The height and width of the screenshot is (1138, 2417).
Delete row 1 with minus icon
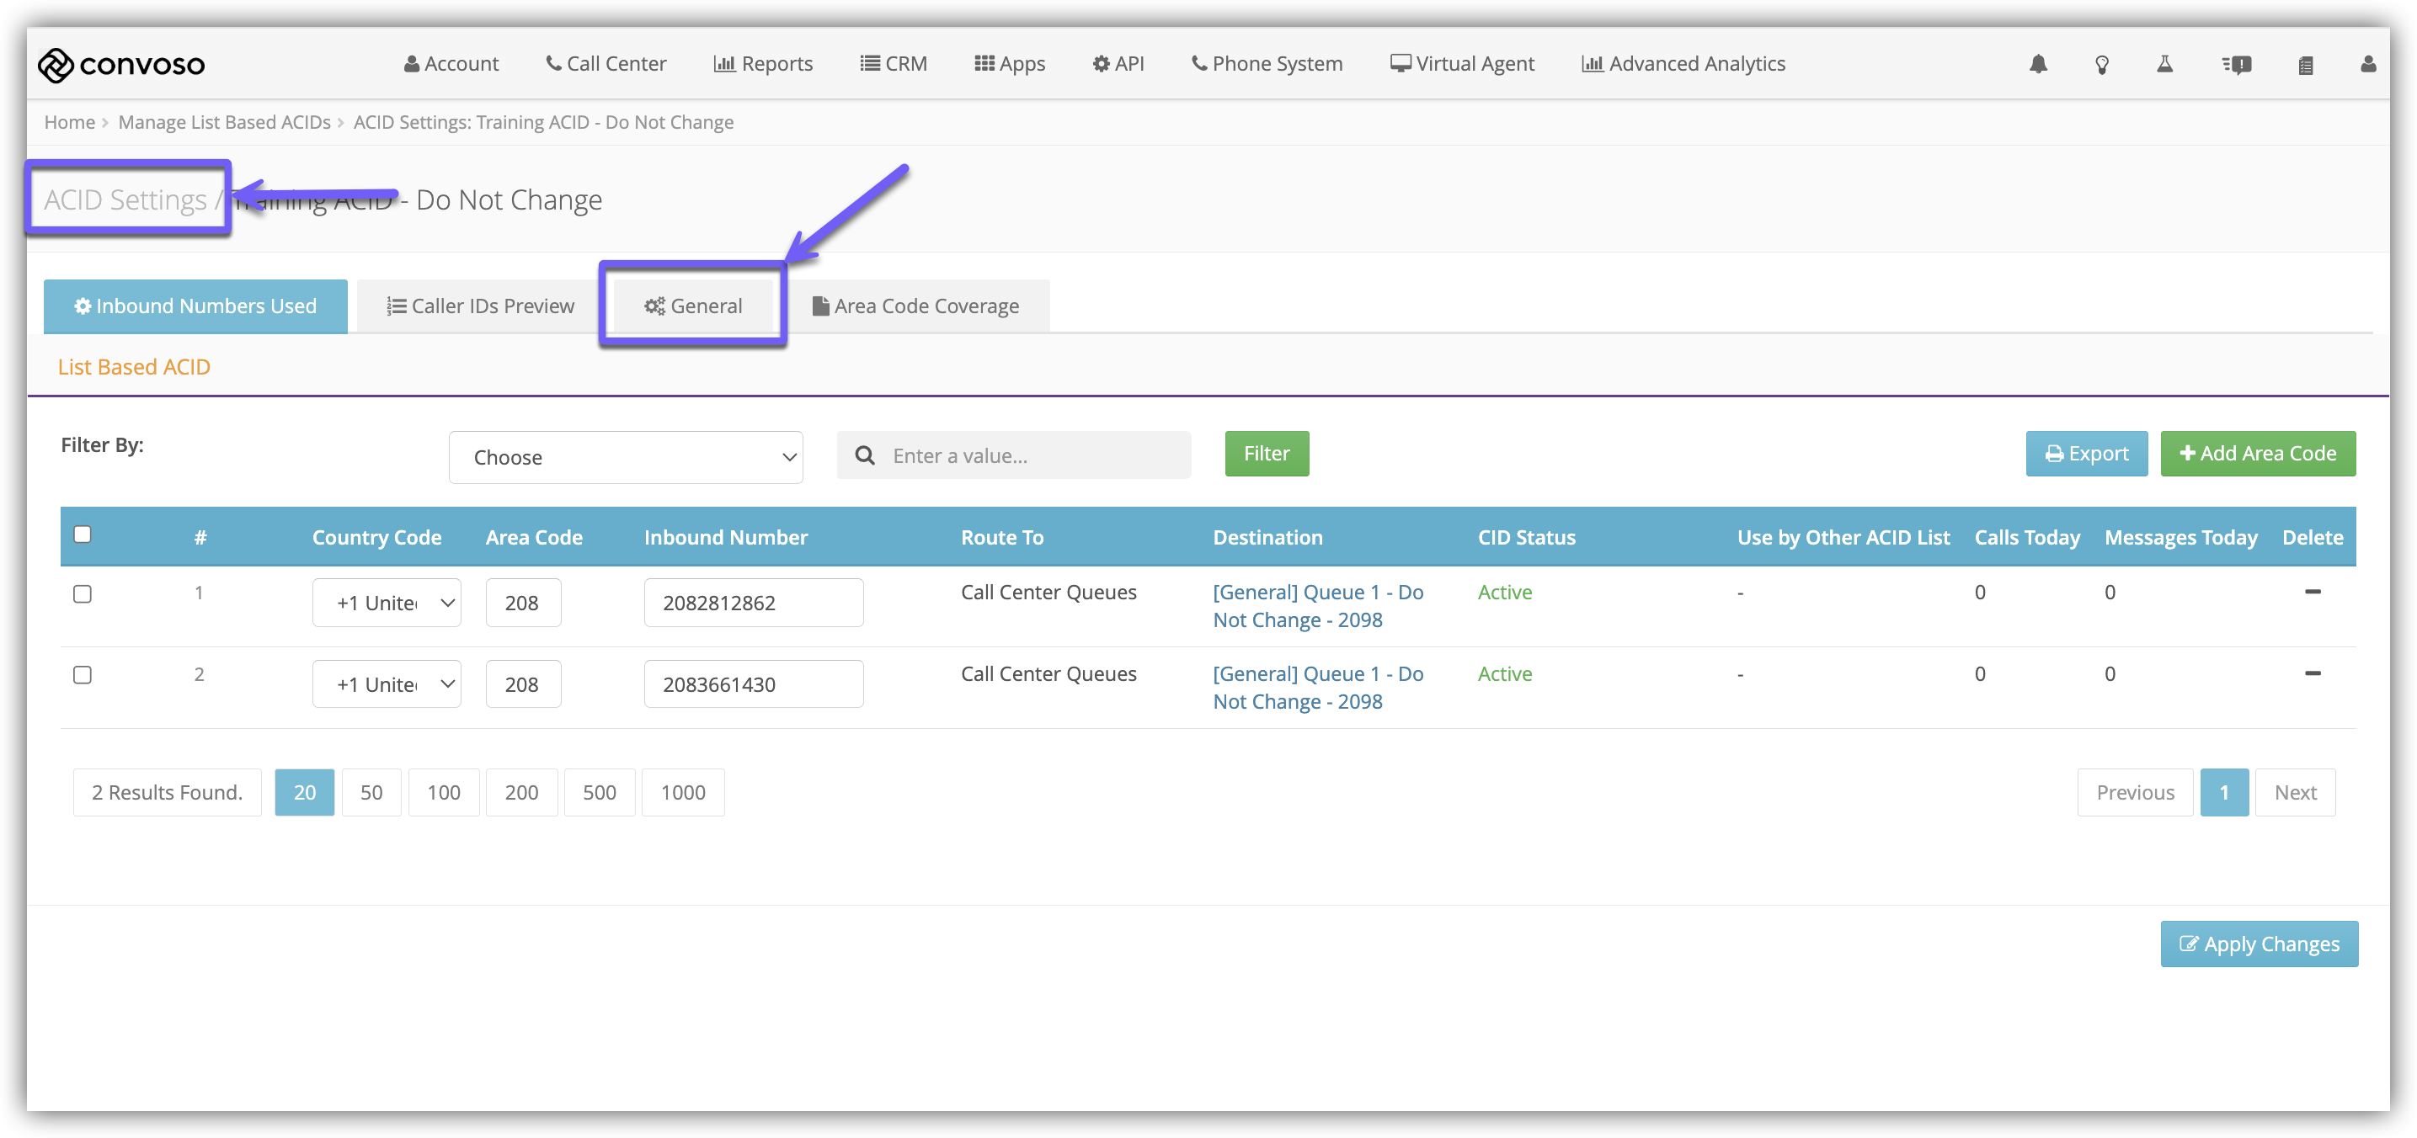[2312, 592]
